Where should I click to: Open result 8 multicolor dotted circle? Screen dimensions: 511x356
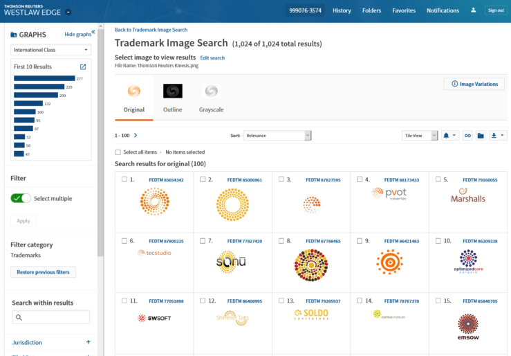tap(311, 265)
